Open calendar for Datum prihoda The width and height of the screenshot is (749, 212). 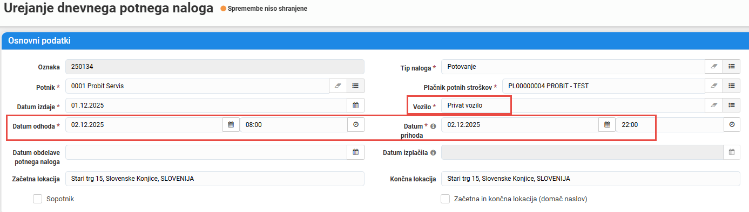[607, 124]
